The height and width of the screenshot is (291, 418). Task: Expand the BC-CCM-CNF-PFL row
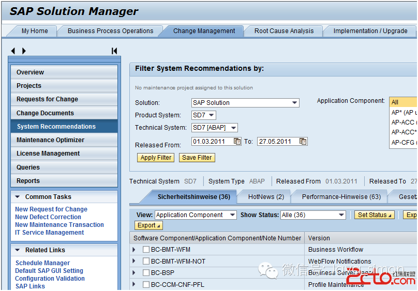pos(134,285)
